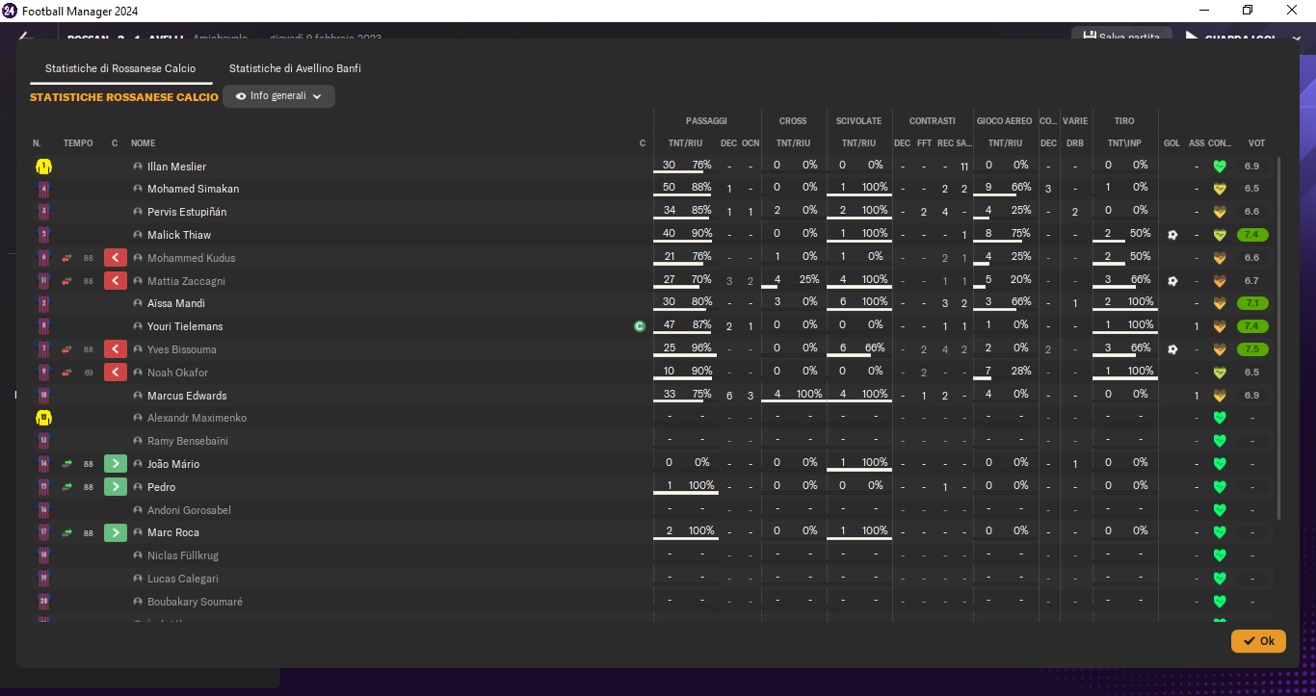Sort by the VOT rating column header

pyautogui.click(x=1256, y=143)
